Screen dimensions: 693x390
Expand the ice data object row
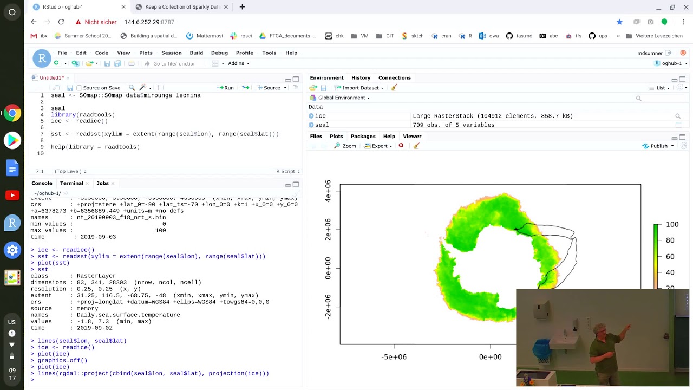point(311,116)
